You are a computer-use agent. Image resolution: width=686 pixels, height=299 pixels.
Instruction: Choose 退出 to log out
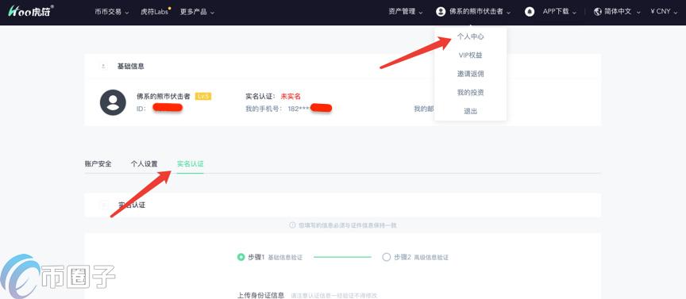470,112
